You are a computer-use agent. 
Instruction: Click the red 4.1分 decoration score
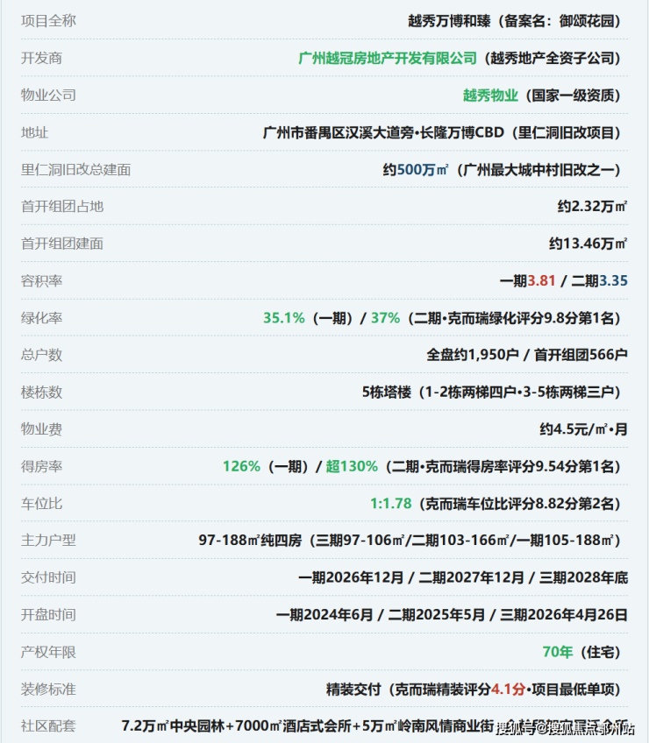(508, 689)
